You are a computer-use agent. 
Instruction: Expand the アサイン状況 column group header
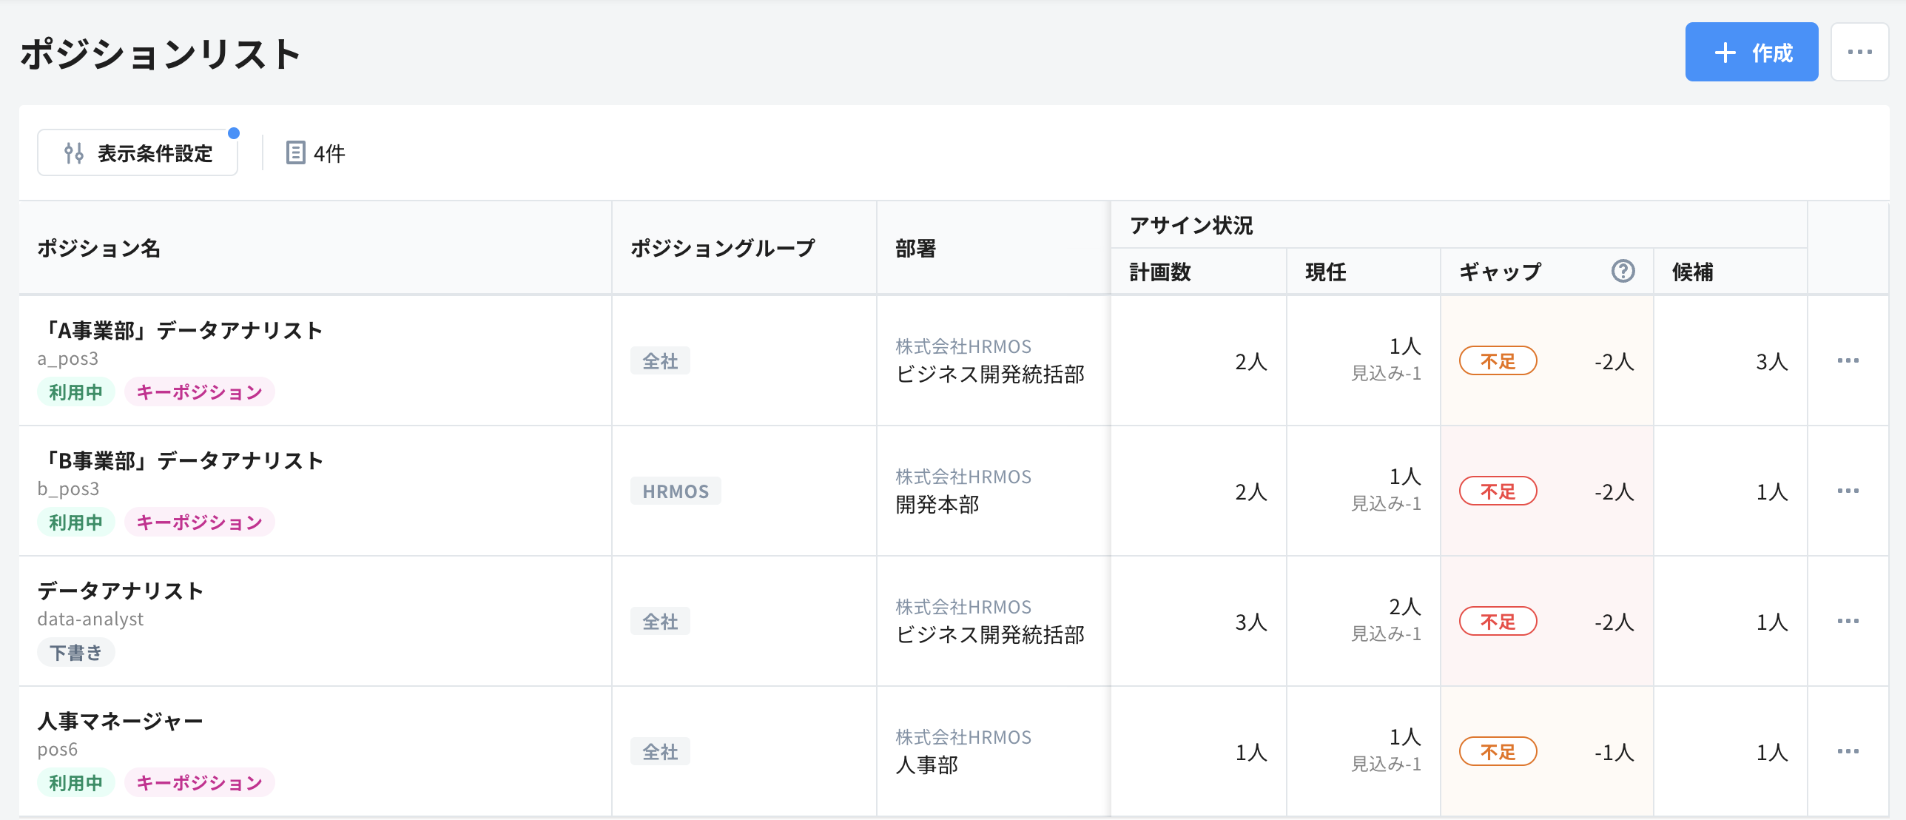coord(1191,226)
